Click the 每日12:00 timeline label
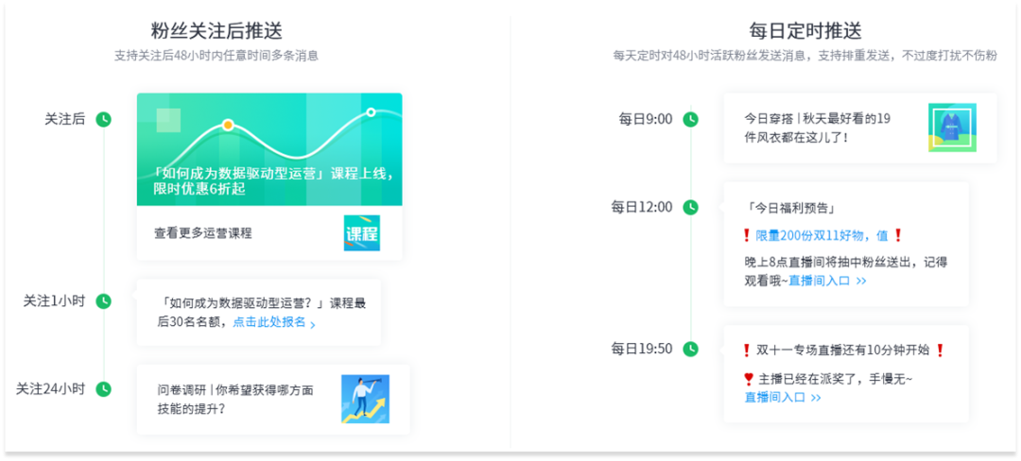This screenshot has height=461, width=1021. pyautogui.click(x=641, y=207)
